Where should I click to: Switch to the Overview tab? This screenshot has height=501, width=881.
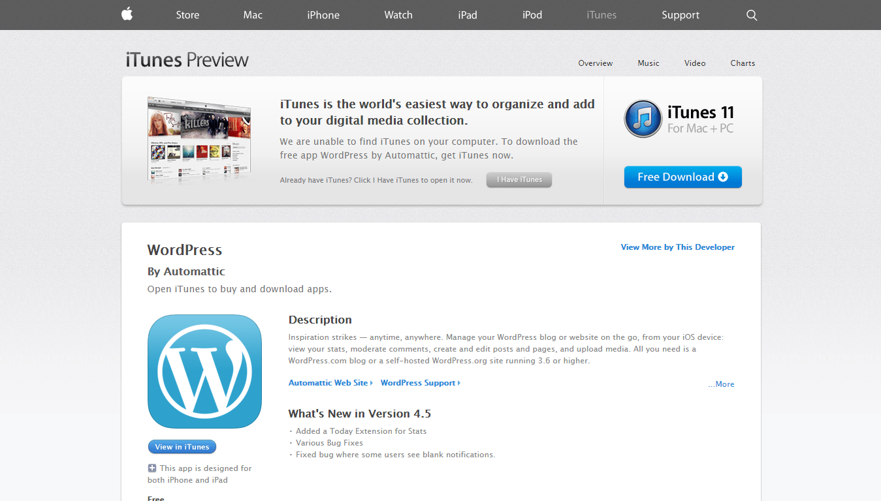pyautogui.click(x=596, y=63)
